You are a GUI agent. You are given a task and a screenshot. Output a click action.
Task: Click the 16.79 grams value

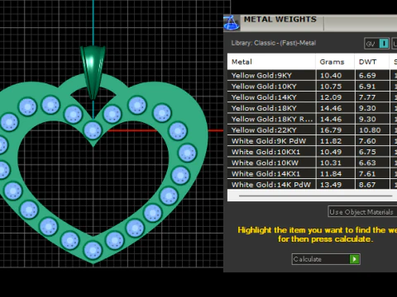pos(331,130)
